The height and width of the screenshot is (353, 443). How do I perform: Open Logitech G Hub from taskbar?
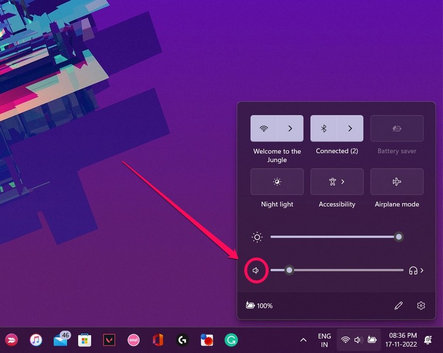point(182,339)
